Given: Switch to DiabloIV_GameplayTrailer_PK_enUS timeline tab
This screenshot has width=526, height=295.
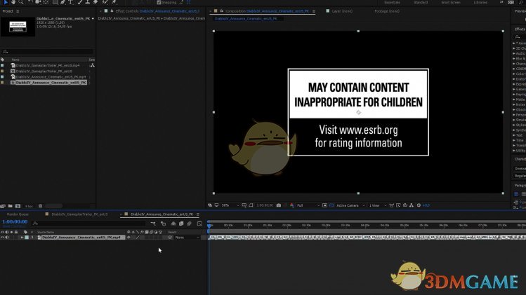Looking at the screenshot, I should pos(79,214).
